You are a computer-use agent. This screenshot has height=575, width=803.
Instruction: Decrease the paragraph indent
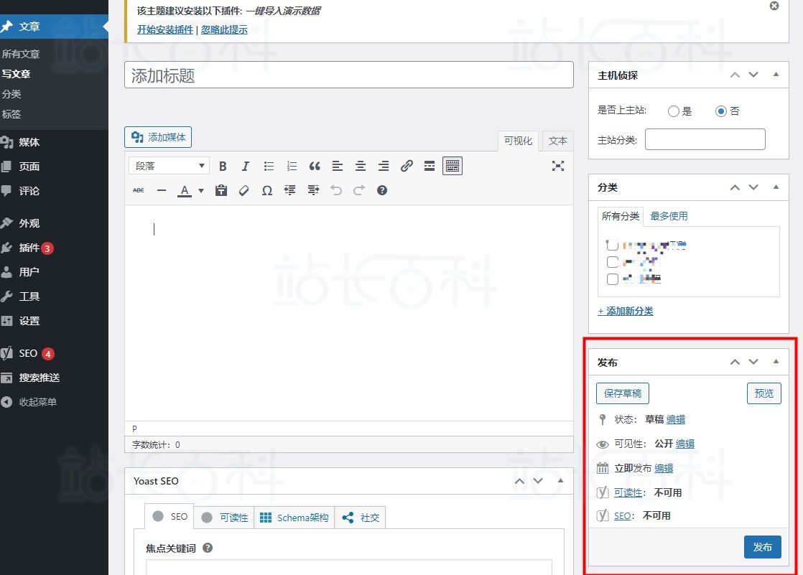pyautogui.click(x=290, y=190)
